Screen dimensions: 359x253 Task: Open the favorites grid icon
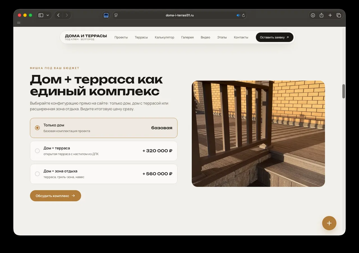coord(19,23)
